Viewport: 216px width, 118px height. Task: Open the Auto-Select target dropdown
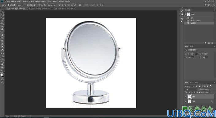click(20, 5)
